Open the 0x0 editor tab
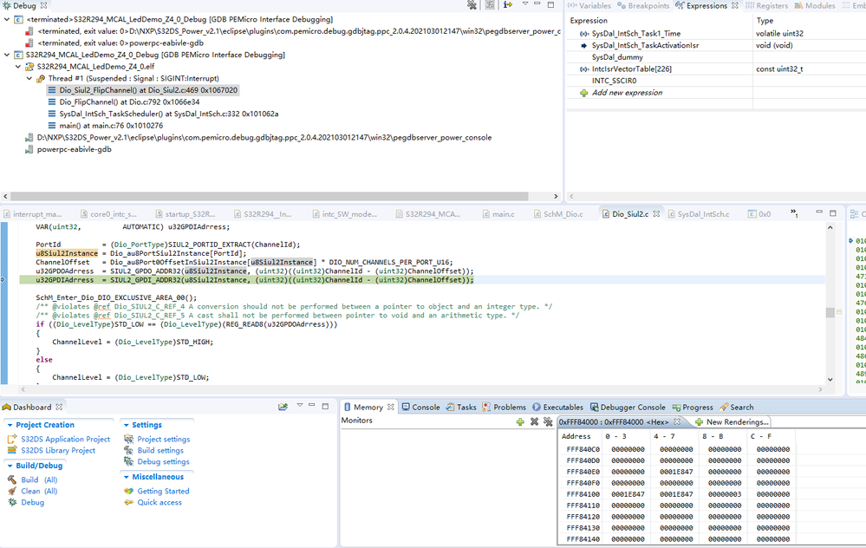Screen dimensions: 866x548 click(760, 214)
